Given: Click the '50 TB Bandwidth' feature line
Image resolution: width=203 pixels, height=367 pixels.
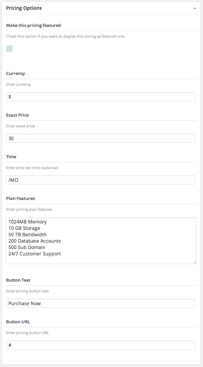Looking at the screenshot, I should coord(28,235).
